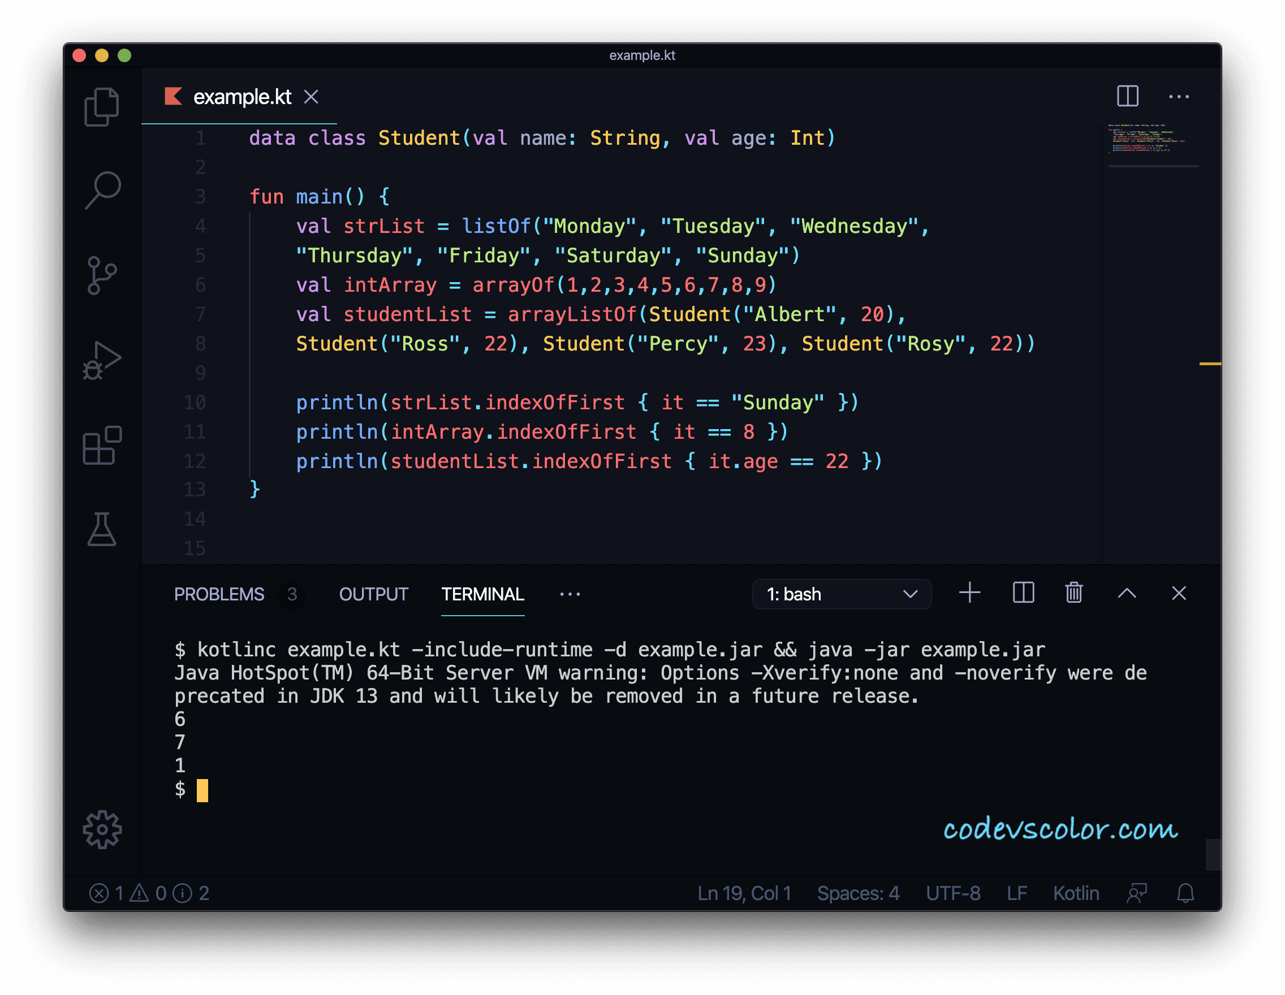
Task: Click the errors count in status bar
Action: 106,893
